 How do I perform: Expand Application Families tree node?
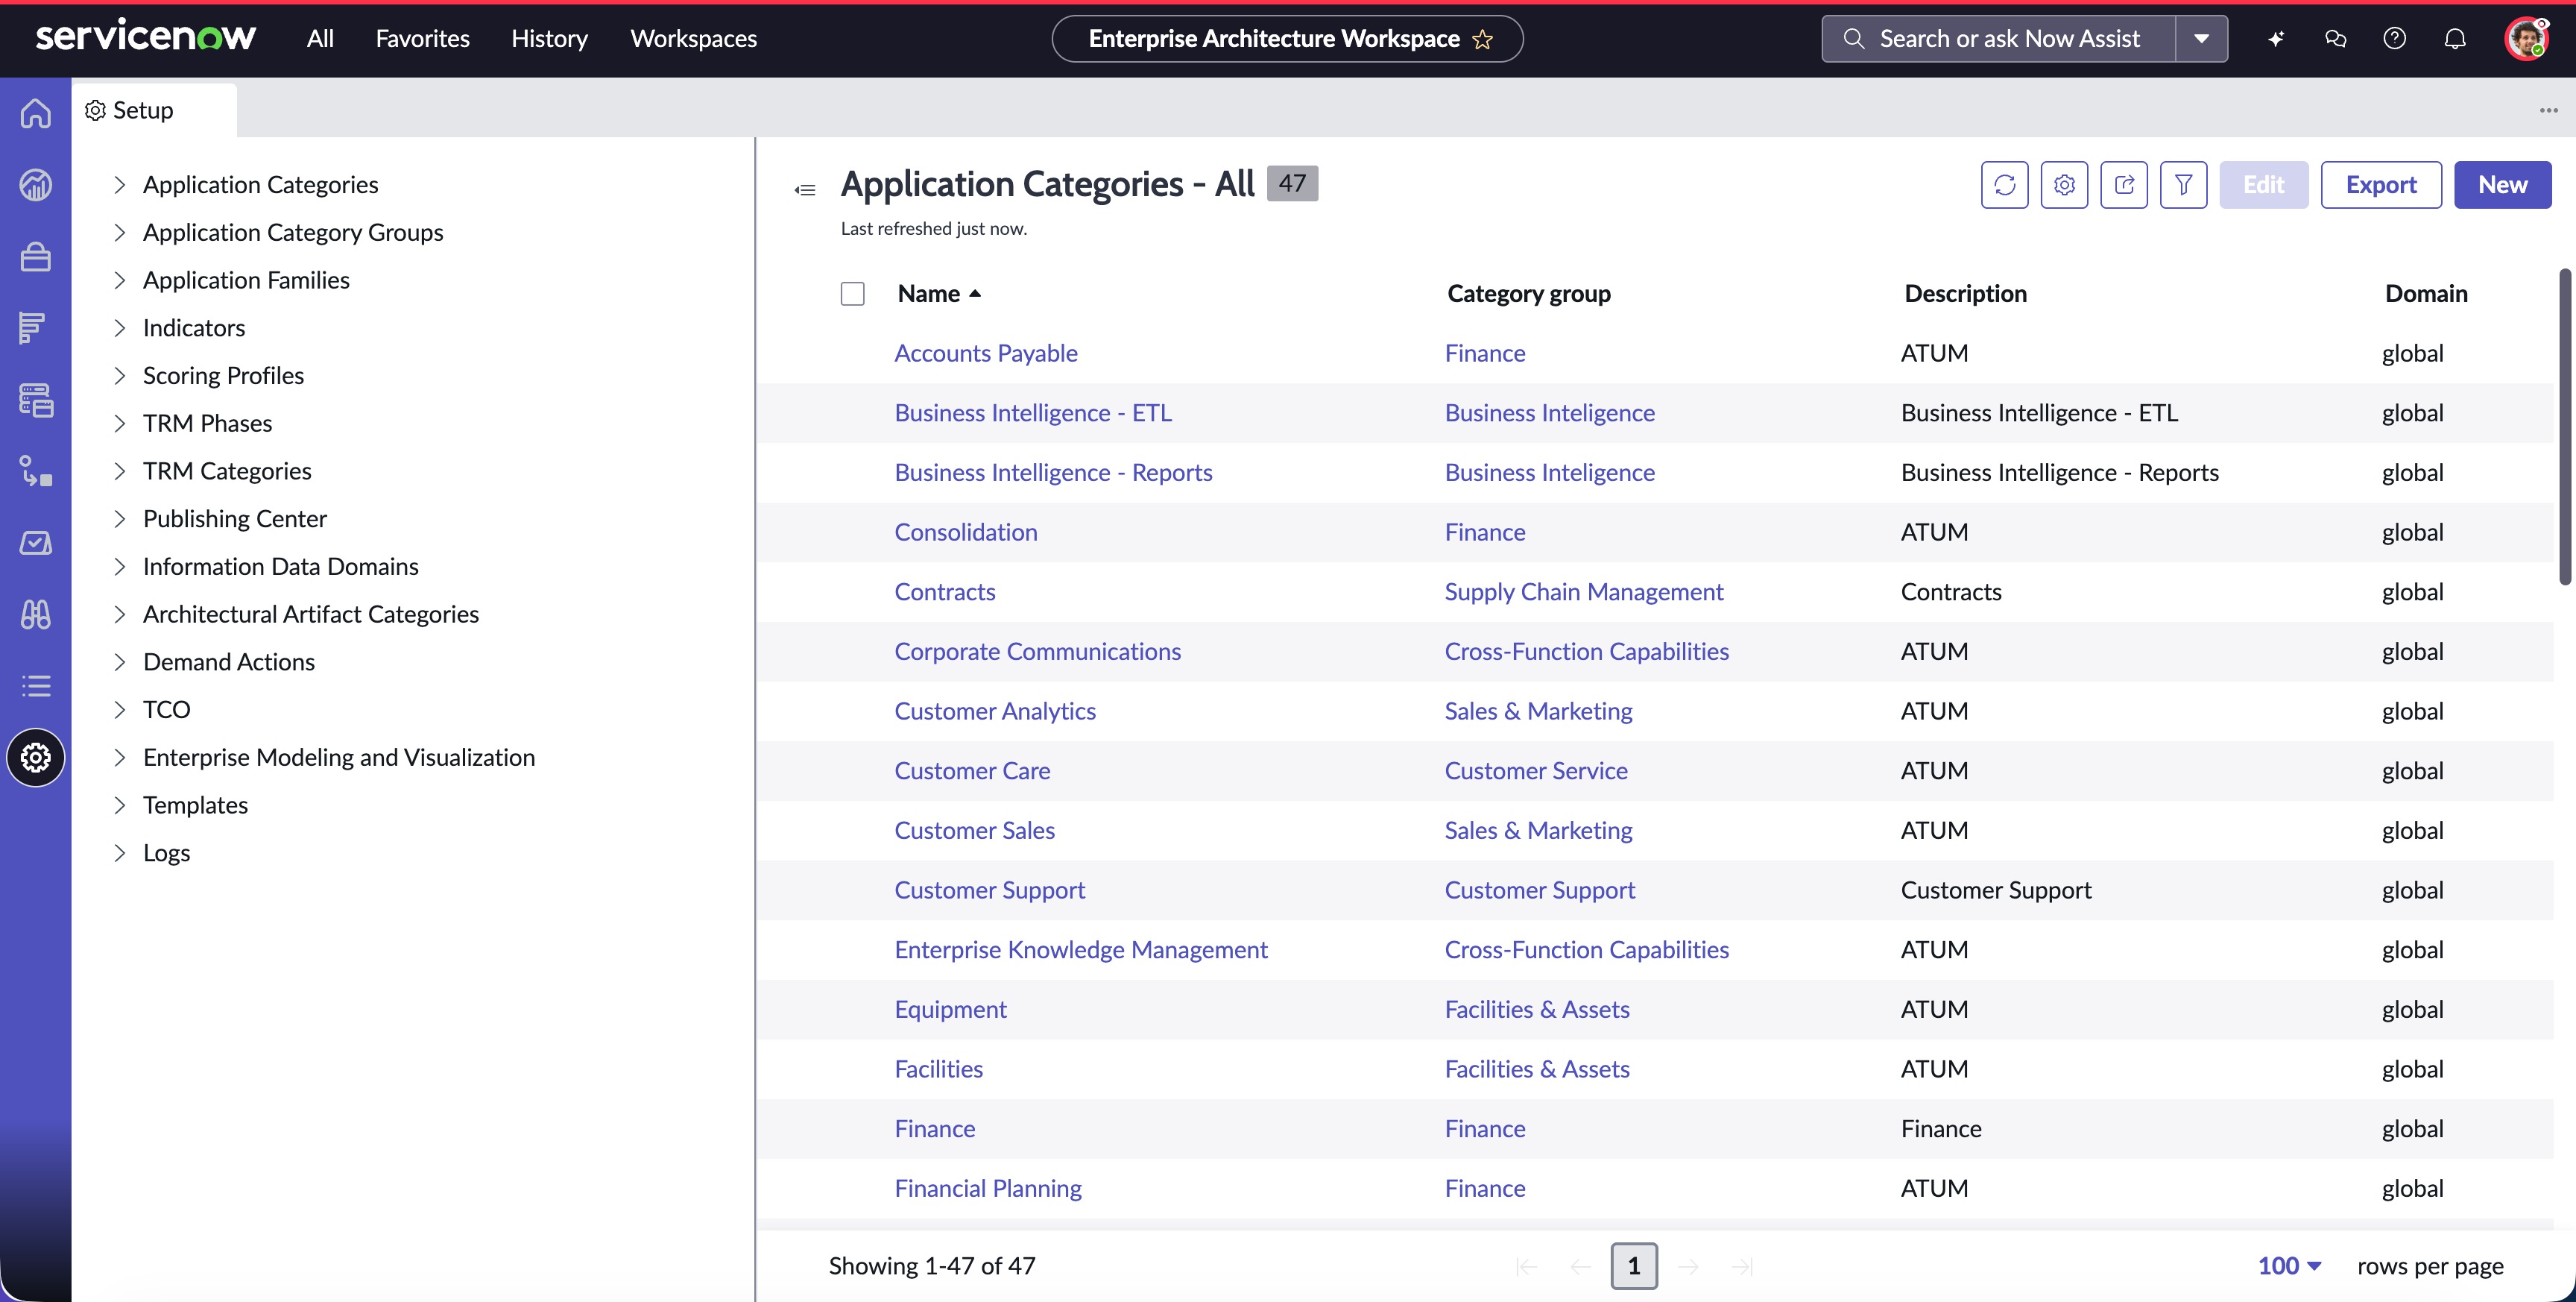tap(120, 280)
